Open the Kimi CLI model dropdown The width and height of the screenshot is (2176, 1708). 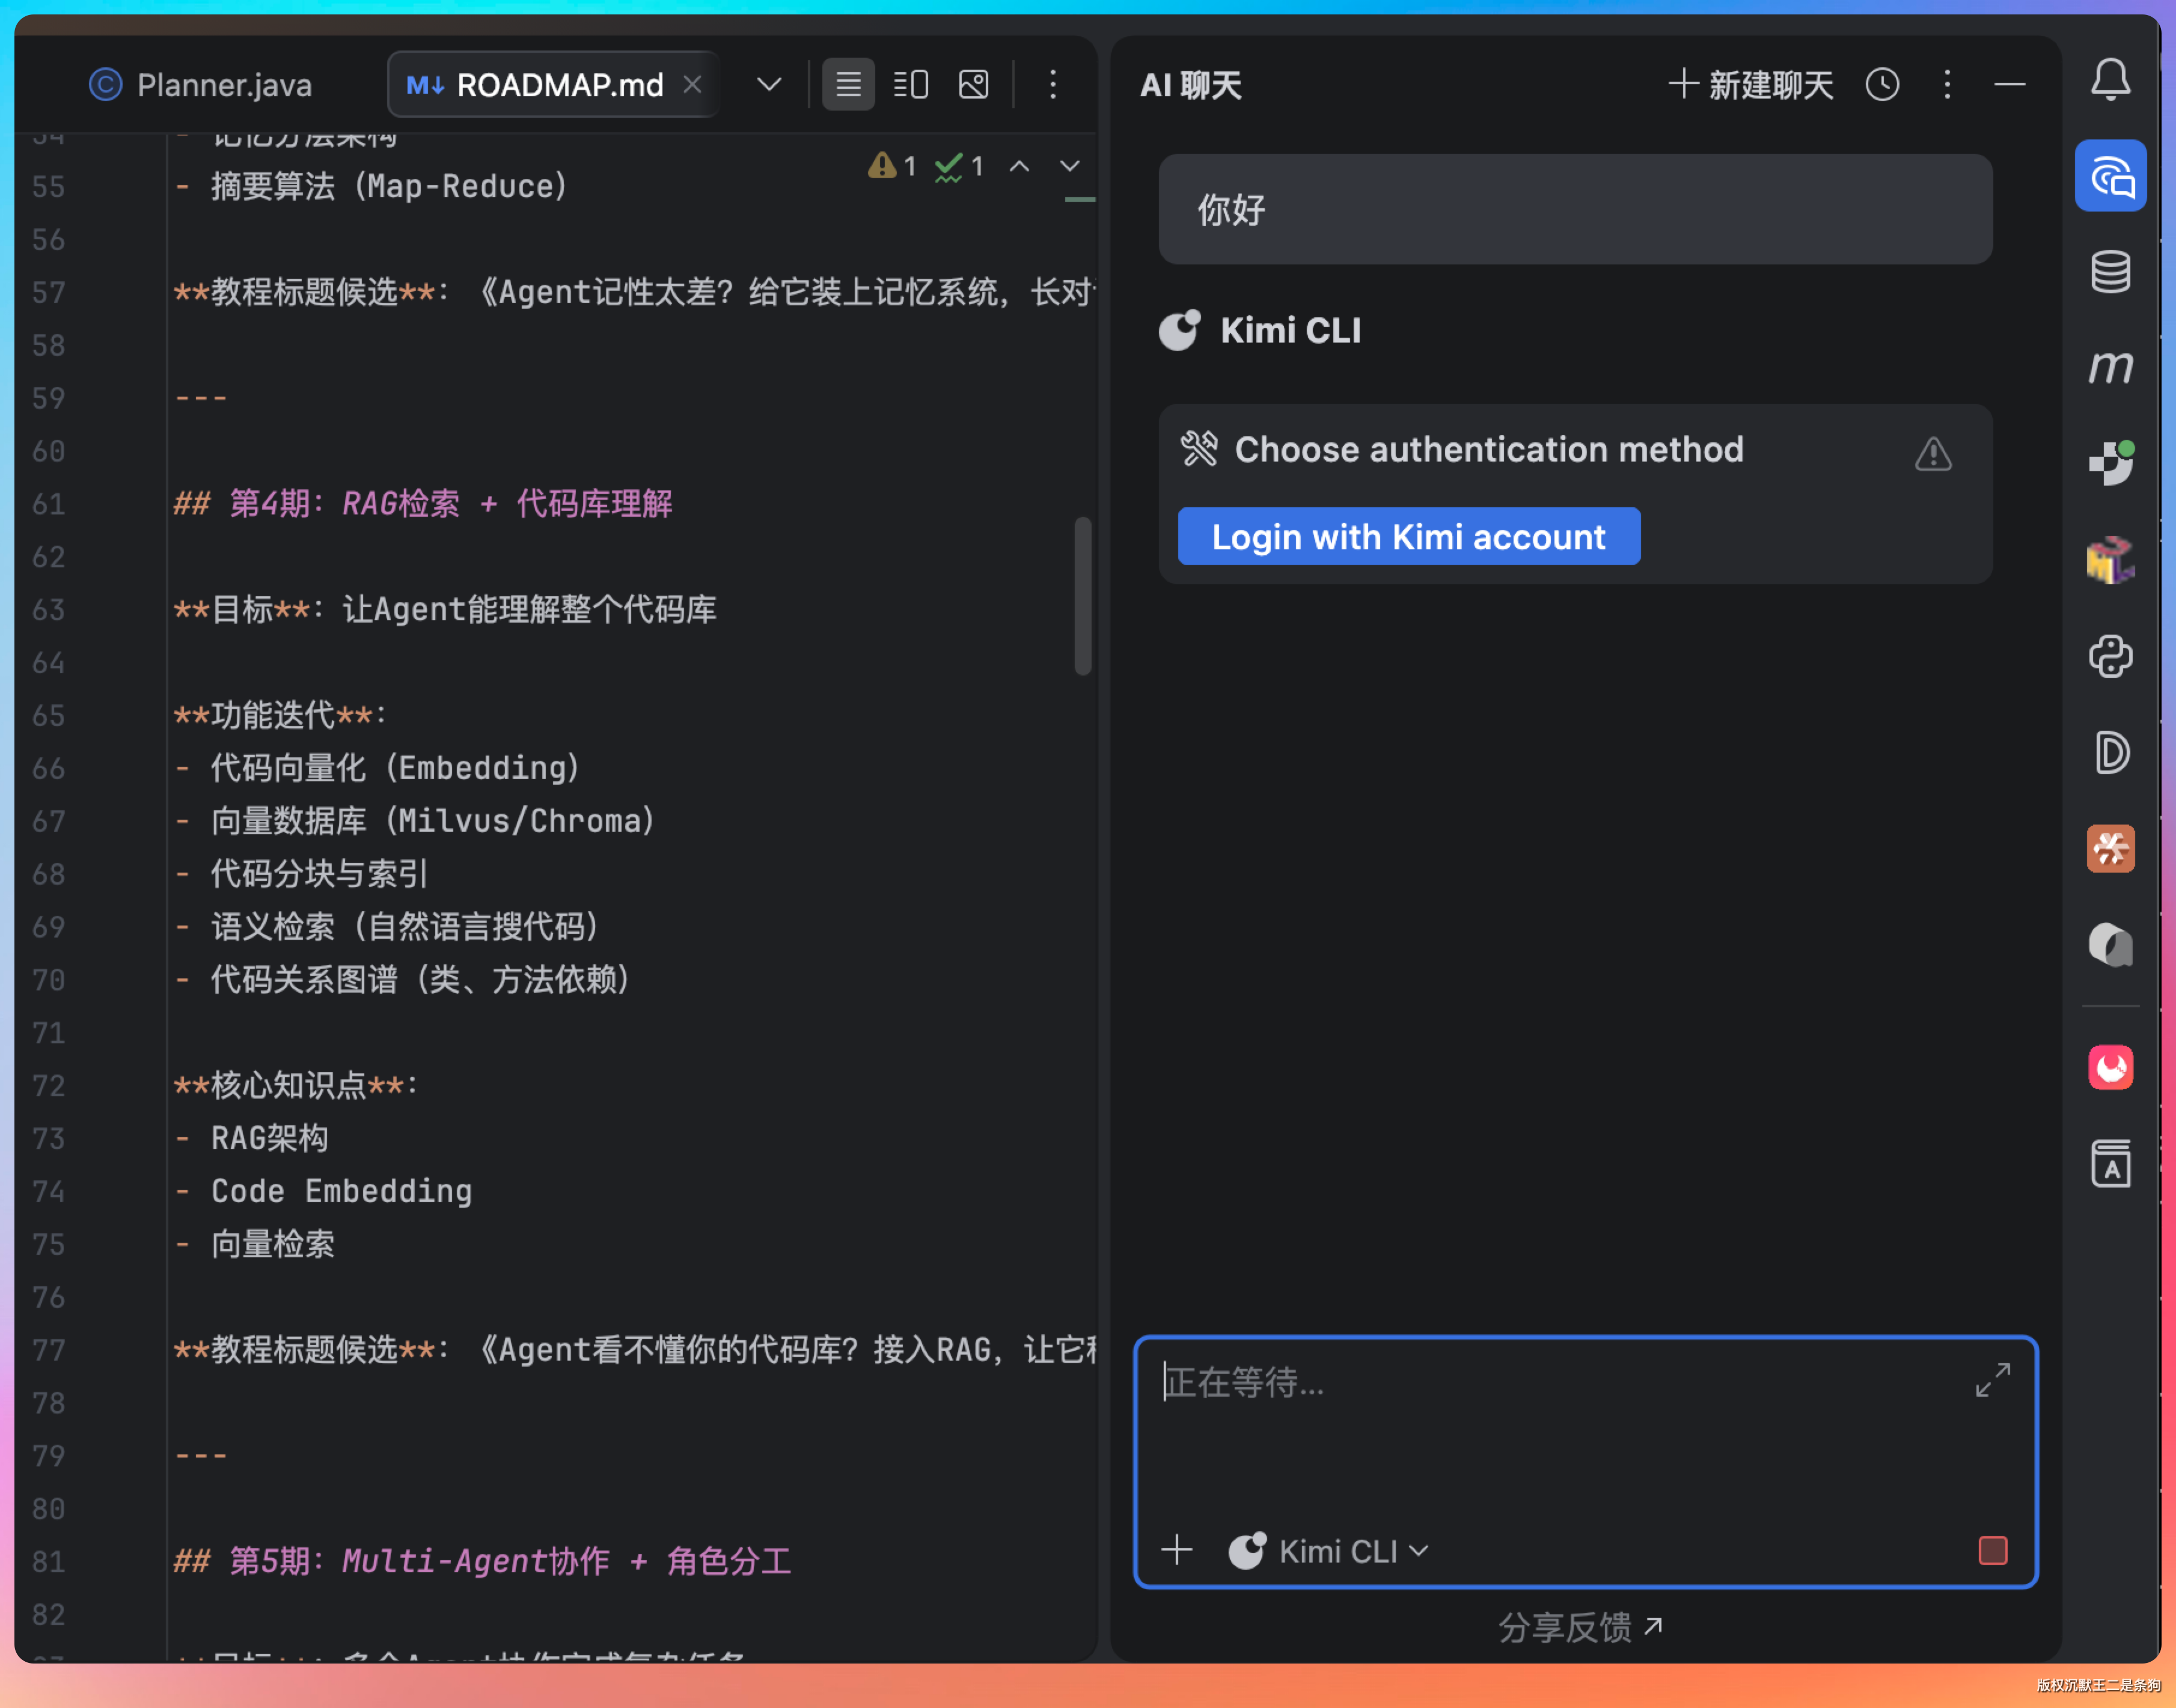[1330, 1551]
